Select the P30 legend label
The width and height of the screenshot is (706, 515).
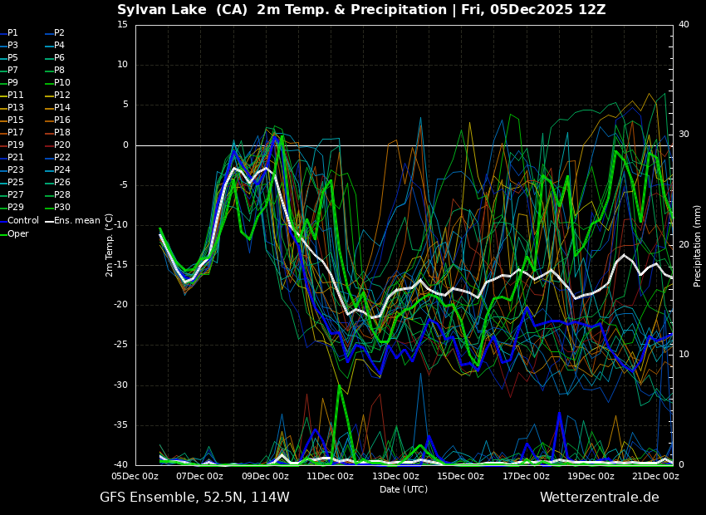coord(62,208)
